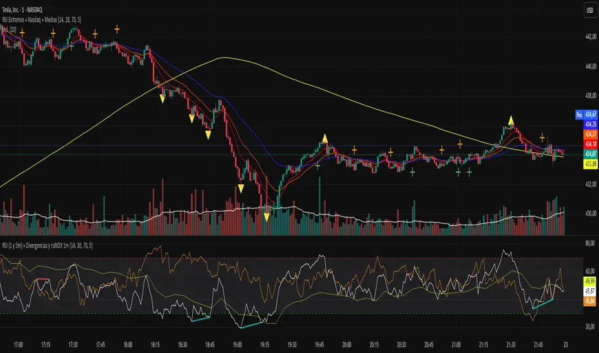Select the cyan divergence line near 21:45 on RSI
This screenshot has height=353, width=599.
pyautogui.click(x=542, y=304)
